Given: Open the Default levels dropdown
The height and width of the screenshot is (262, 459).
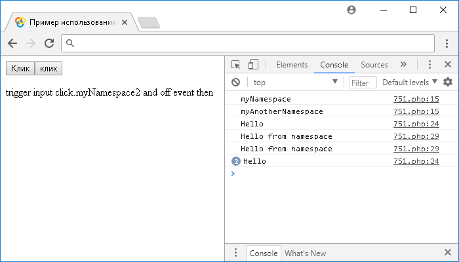Looking at the screenshot, I should click(410, 83).
